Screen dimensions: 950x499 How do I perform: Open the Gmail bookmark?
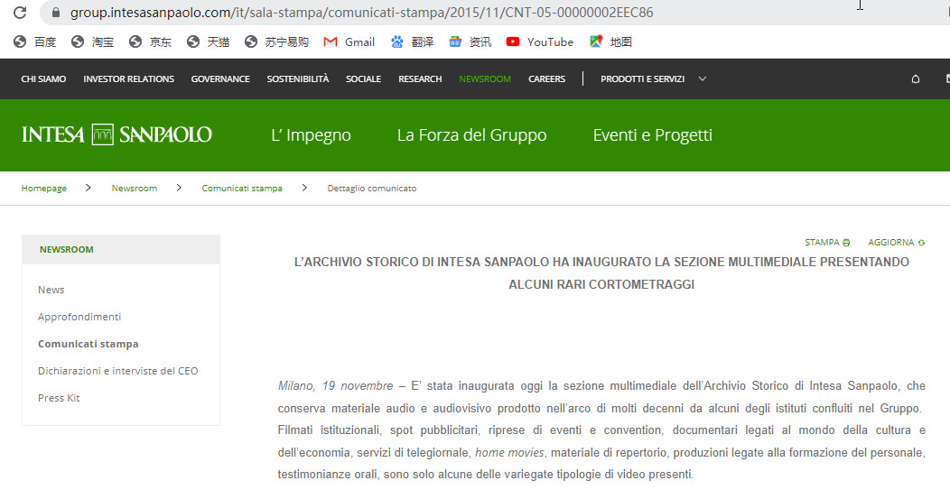pyautogui.click(x=349, y=42)
